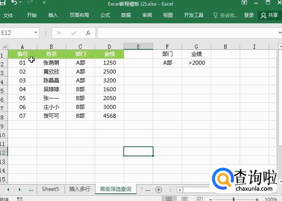This screenshot has width=282, height=201.
Task: Click the Tell Me lightbulb search box
Action: [226, 15]
